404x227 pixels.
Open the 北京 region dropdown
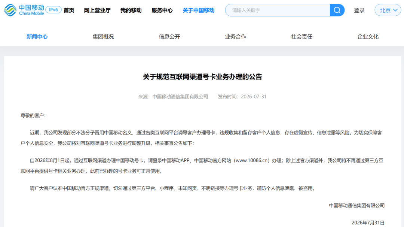coord(388,10)
